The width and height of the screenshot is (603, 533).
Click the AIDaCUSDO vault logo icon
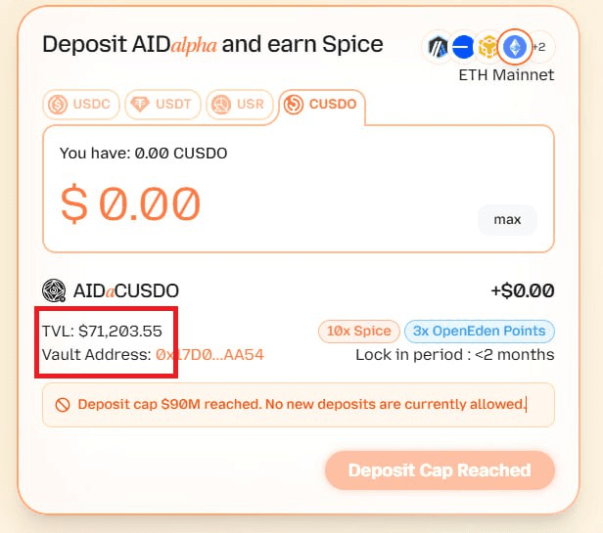(x=54, y=290)
